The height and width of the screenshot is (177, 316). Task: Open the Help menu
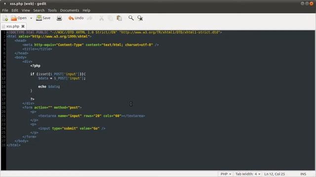pos(86,10)
